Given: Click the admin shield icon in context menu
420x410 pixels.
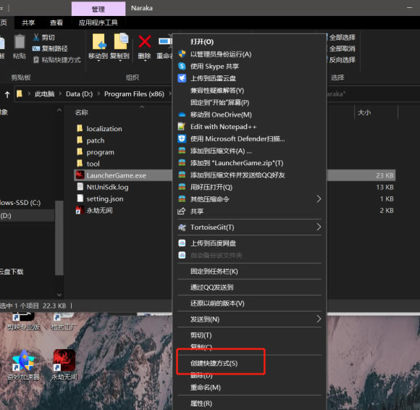Looking at the screenshot, I should click(x=182, y=54).
